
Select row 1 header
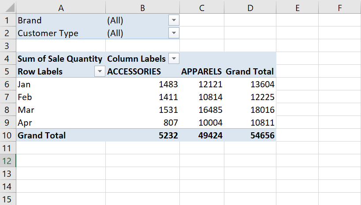pos(7,20)
